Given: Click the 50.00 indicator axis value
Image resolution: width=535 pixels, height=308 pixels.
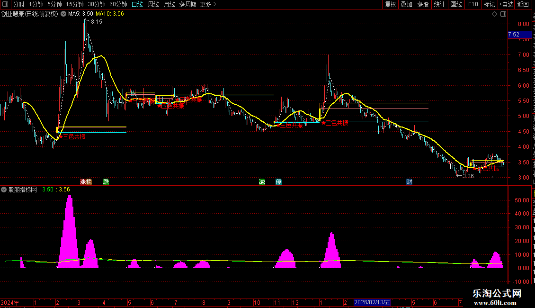Looking at the screenshot, I should pyautogui.click(x=522, y=200).
